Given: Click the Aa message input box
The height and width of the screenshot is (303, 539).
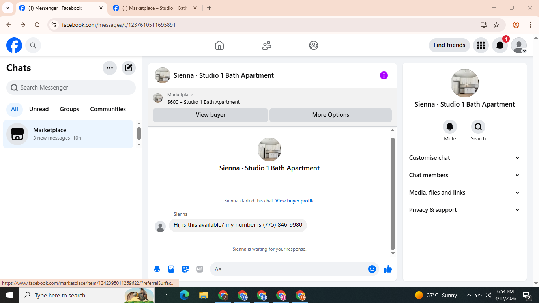Looking at the screenshot, I should point(290,269).
